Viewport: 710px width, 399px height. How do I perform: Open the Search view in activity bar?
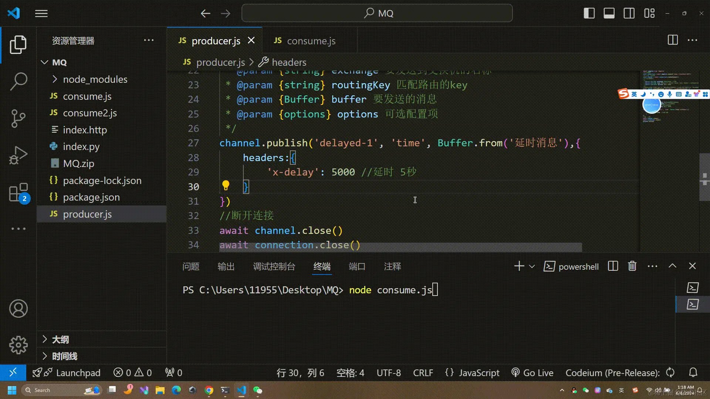pyautogui.click(x=18, y=81)
